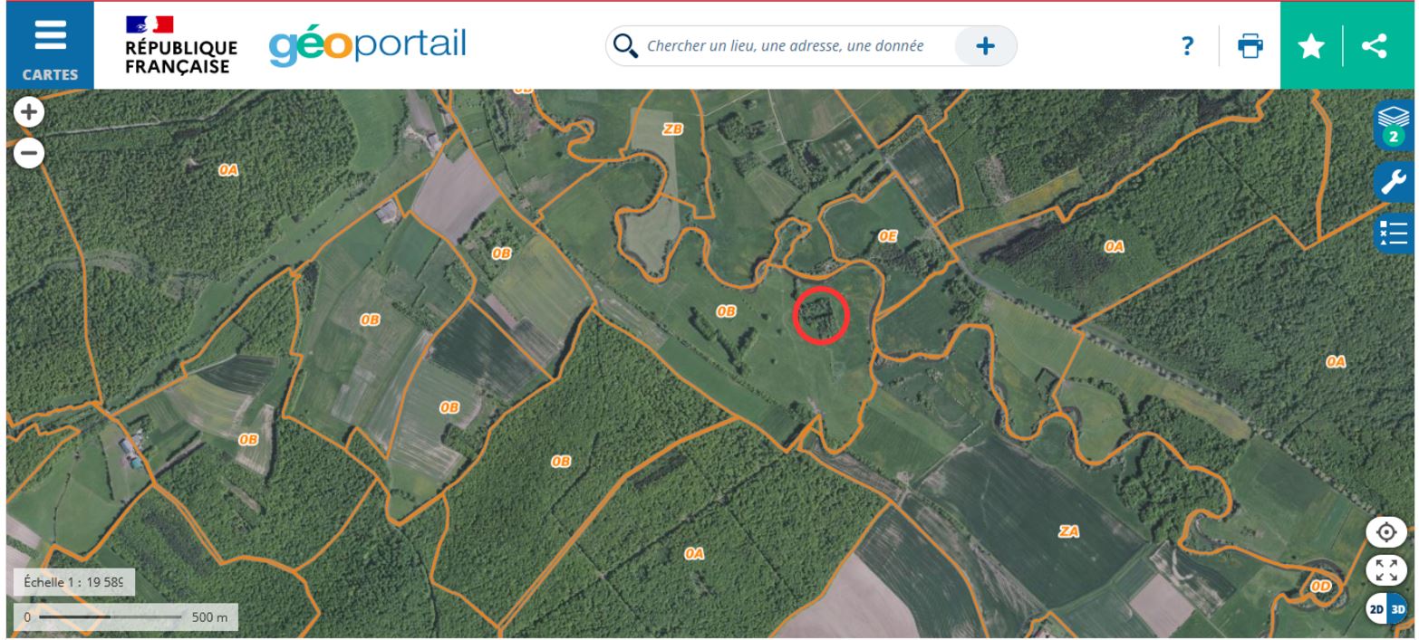Viewport: 1419px width, 640px height.
Task: Switch to 2D view
Action: pos(1376,609)
